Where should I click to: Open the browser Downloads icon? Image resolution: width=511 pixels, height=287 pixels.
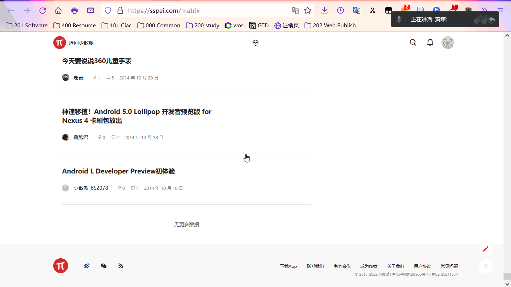[324, 10]
